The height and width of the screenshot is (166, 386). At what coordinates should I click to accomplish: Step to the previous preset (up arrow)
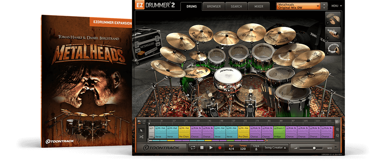[x=324, y=4]
